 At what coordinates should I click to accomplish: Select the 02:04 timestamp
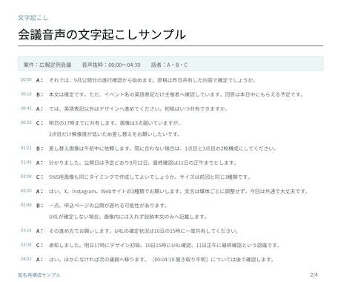tap(26, 177)
